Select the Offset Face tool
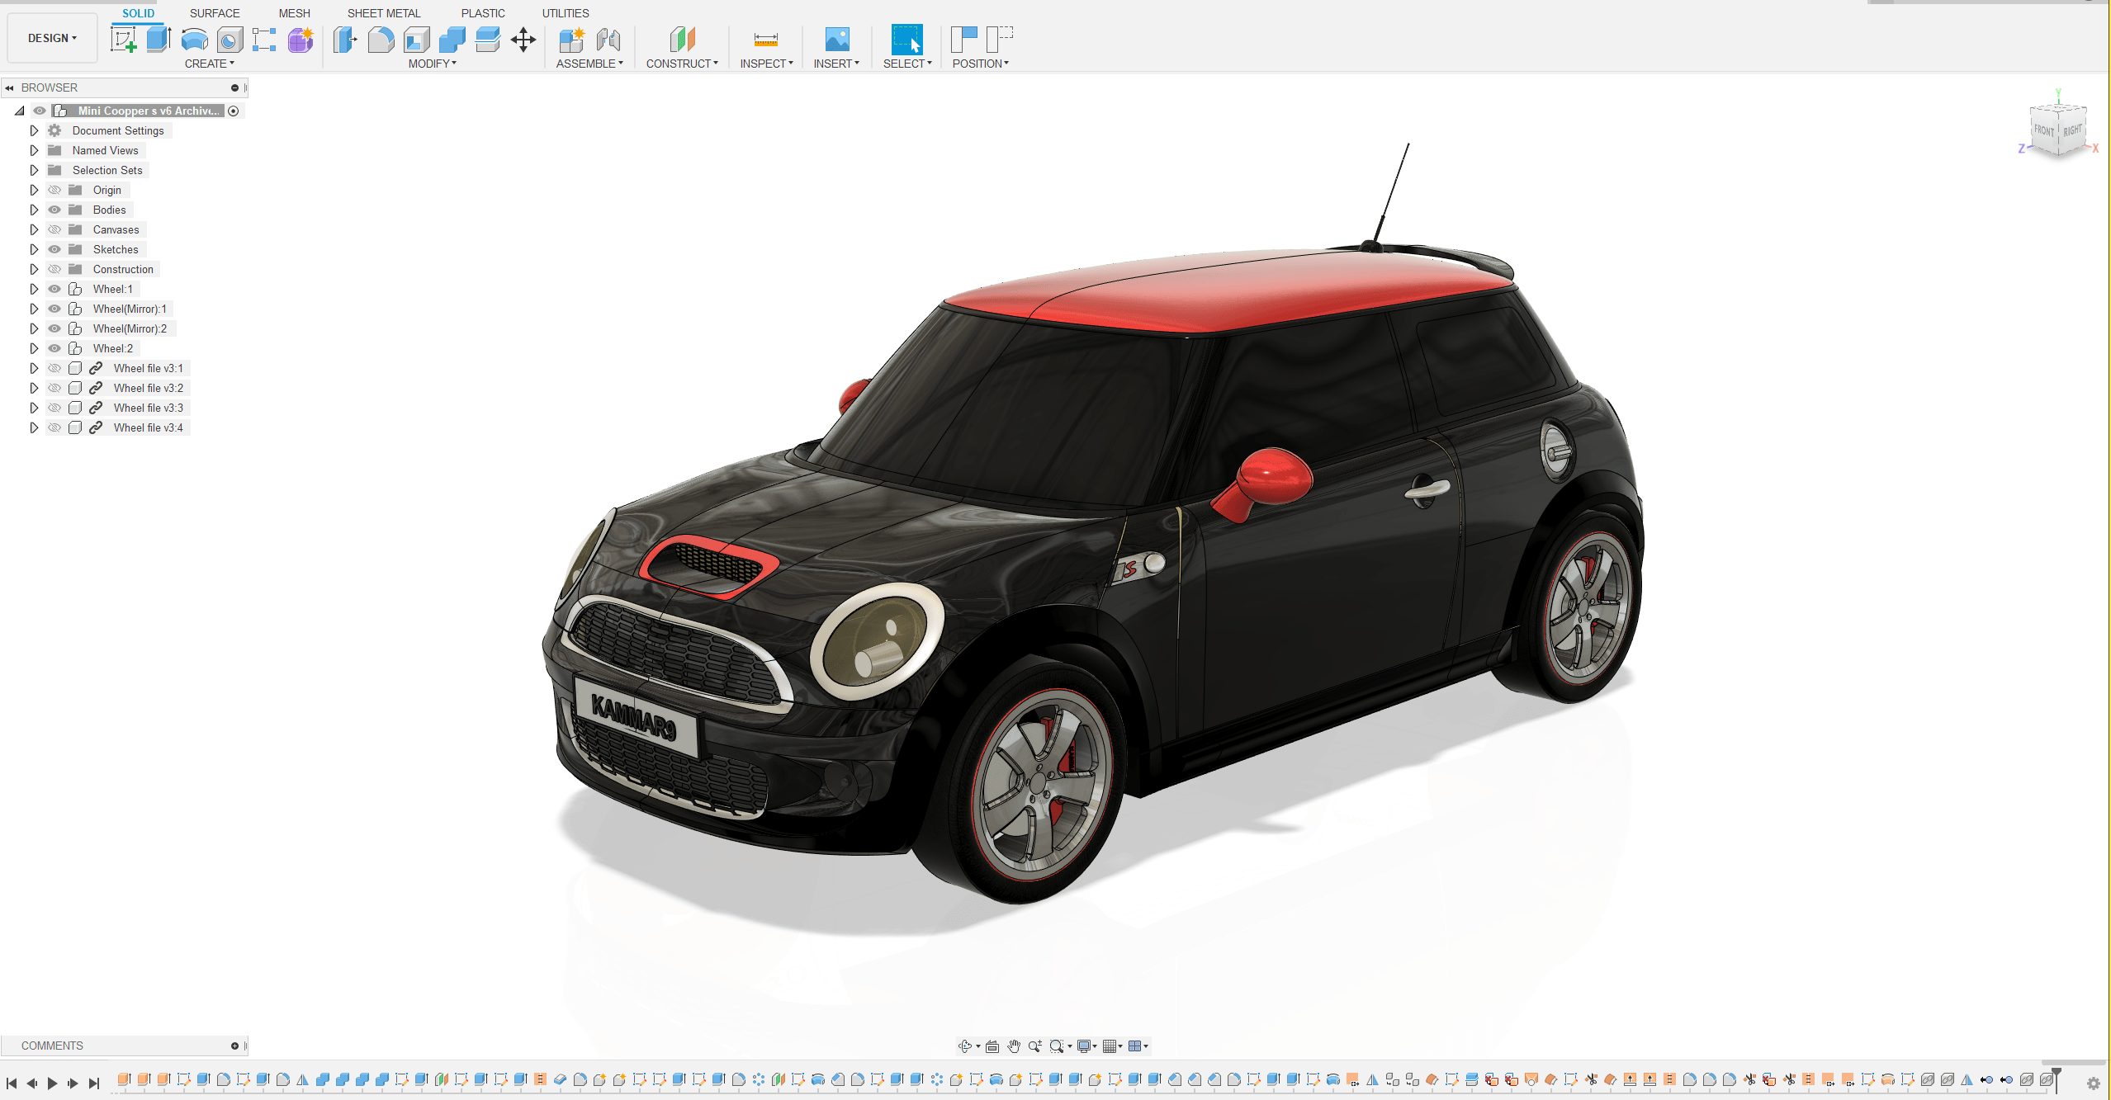The width and height of the screenshot is (2111, 1100). pos(487,39)
